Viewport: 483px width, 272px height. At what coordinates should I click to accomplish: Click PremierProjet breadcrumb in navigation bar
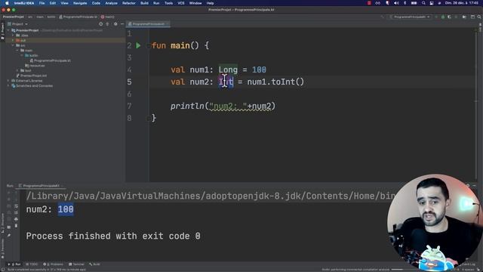coord(14,17)
